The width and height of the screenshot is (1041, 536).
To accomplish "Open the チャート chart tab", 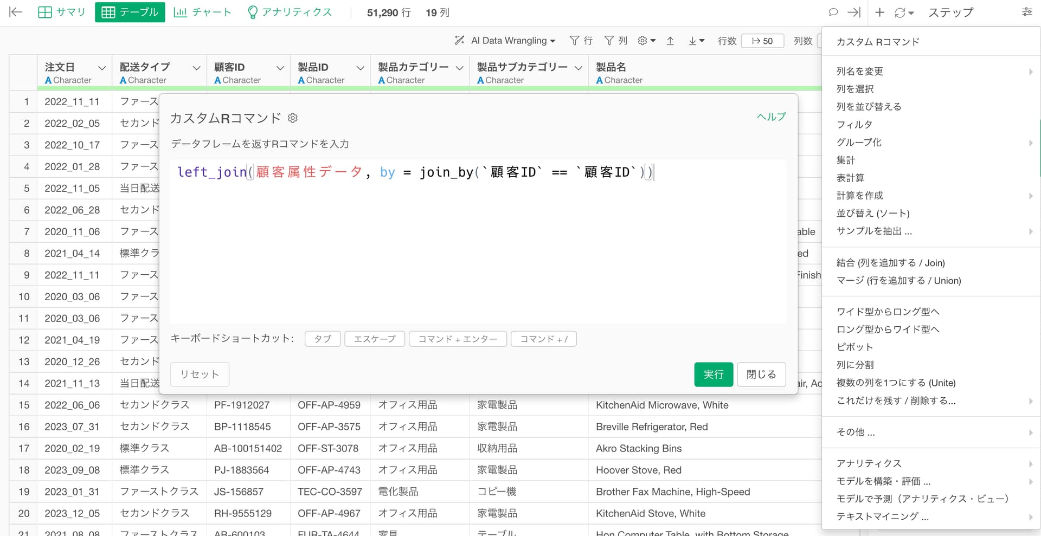I will pyautogui.click(x=202, y=12).
